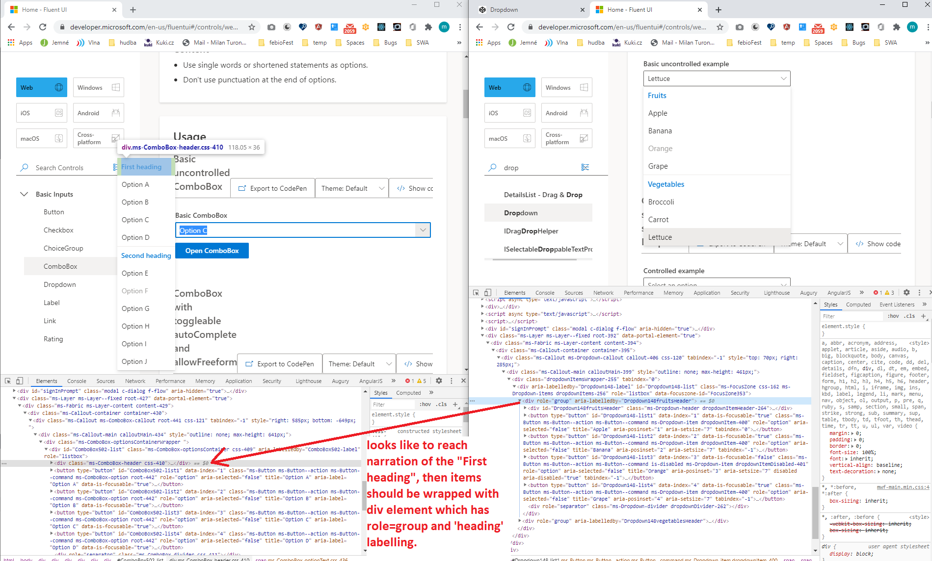Click the DevTools settings gear icon

(x=439, y=381)
